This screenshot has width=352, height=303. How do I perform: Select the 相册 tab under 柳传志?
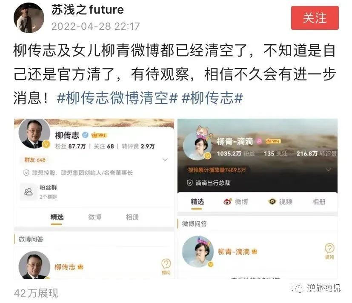132,217
